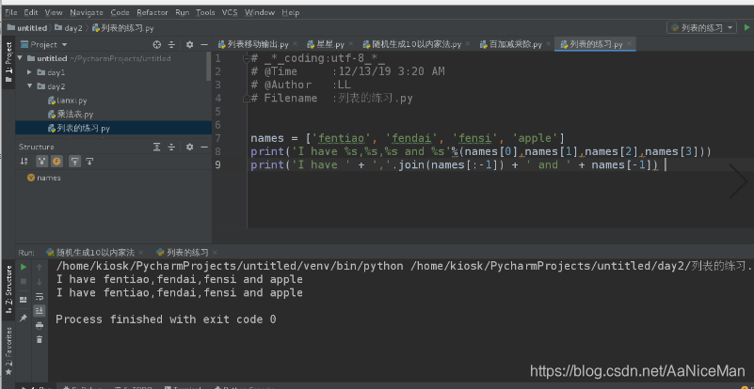754x389 pixels.
Task: Open lianxi.py in the project tree
Action: click(x=69, y=101)
